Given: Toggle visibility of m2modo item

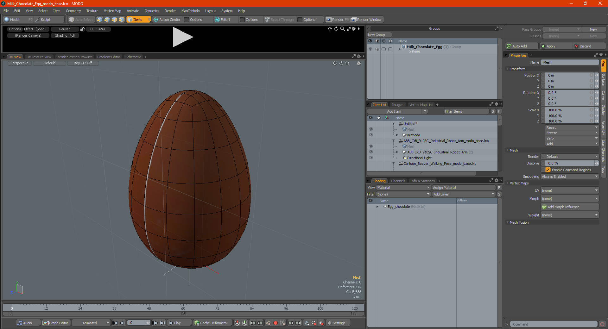Looking at the screenshot, I should coord(371,135).
